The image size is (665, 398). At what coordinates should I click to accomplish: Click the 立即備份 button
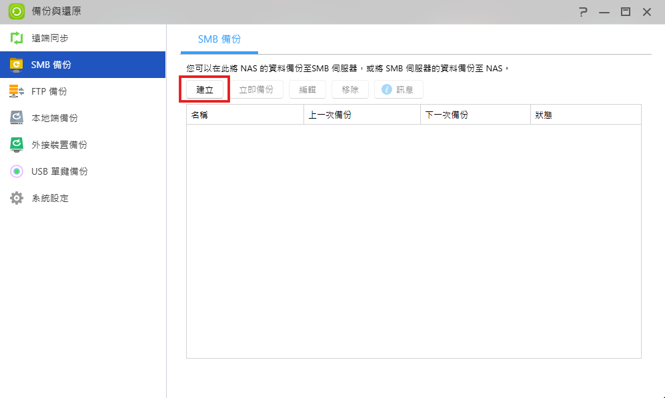coord(256,89)
